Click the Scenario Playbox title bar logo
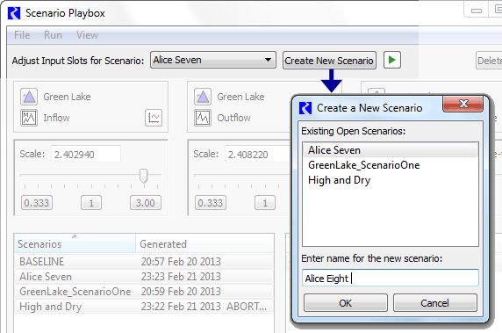 [14, 13]
